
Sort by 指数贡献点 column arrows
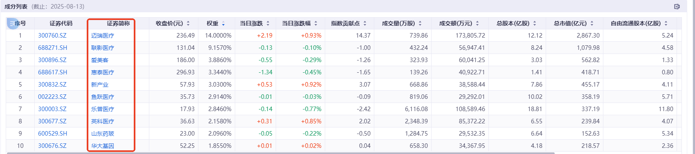click(365, 24)
